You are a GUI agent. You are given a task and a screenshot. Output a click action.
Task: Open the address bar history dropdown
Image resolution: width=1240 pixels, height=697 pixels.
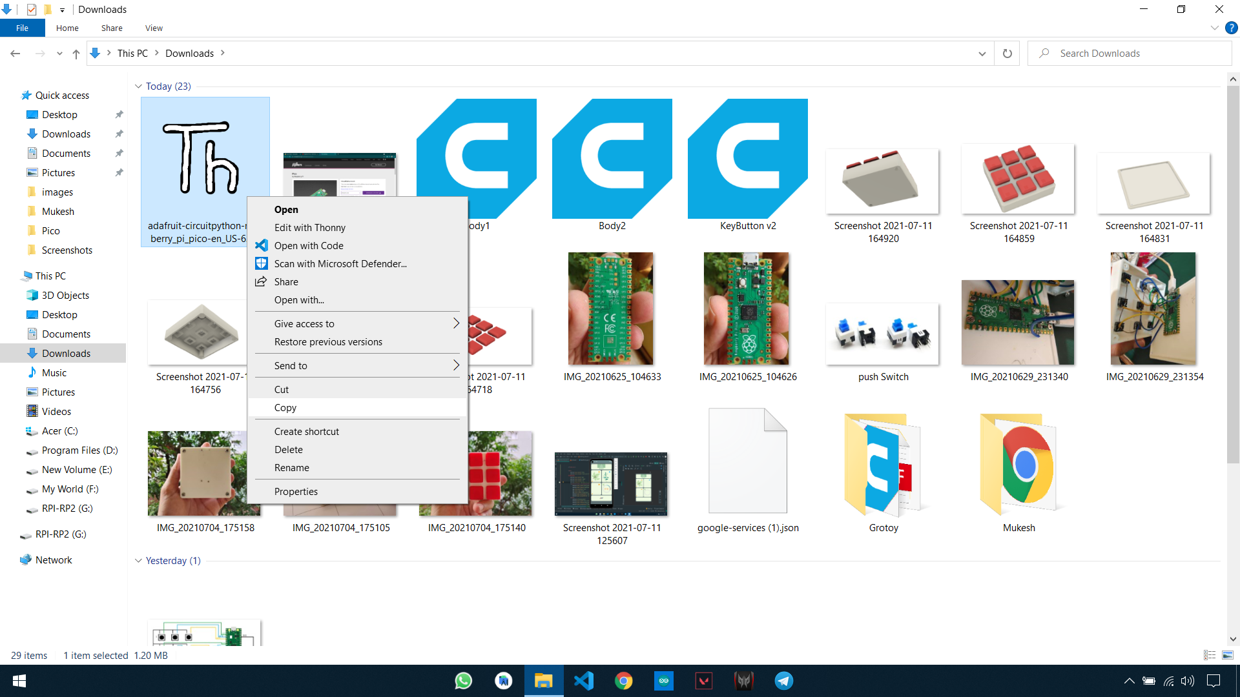pyautogui.click(x=982, y=54)
